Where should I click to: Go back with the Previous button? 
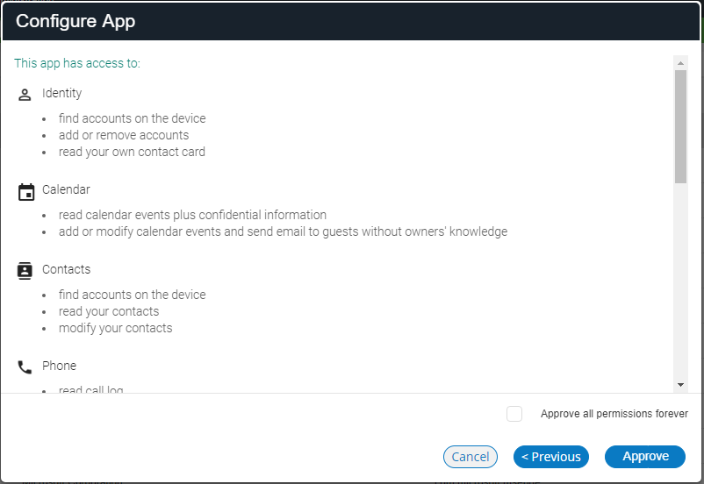(551, 457)
